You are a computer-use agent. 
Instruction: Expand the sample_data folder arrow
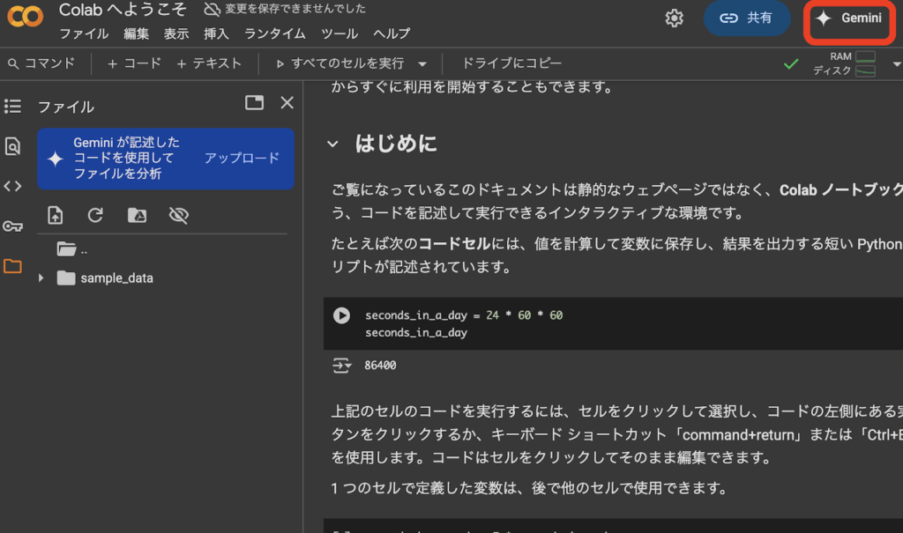tap(41, 278)
